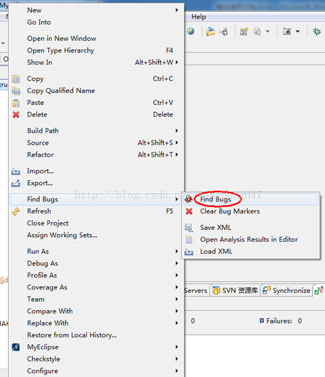
Task: Expand the Build Path submenu arrow
Action: coord(177,131)
